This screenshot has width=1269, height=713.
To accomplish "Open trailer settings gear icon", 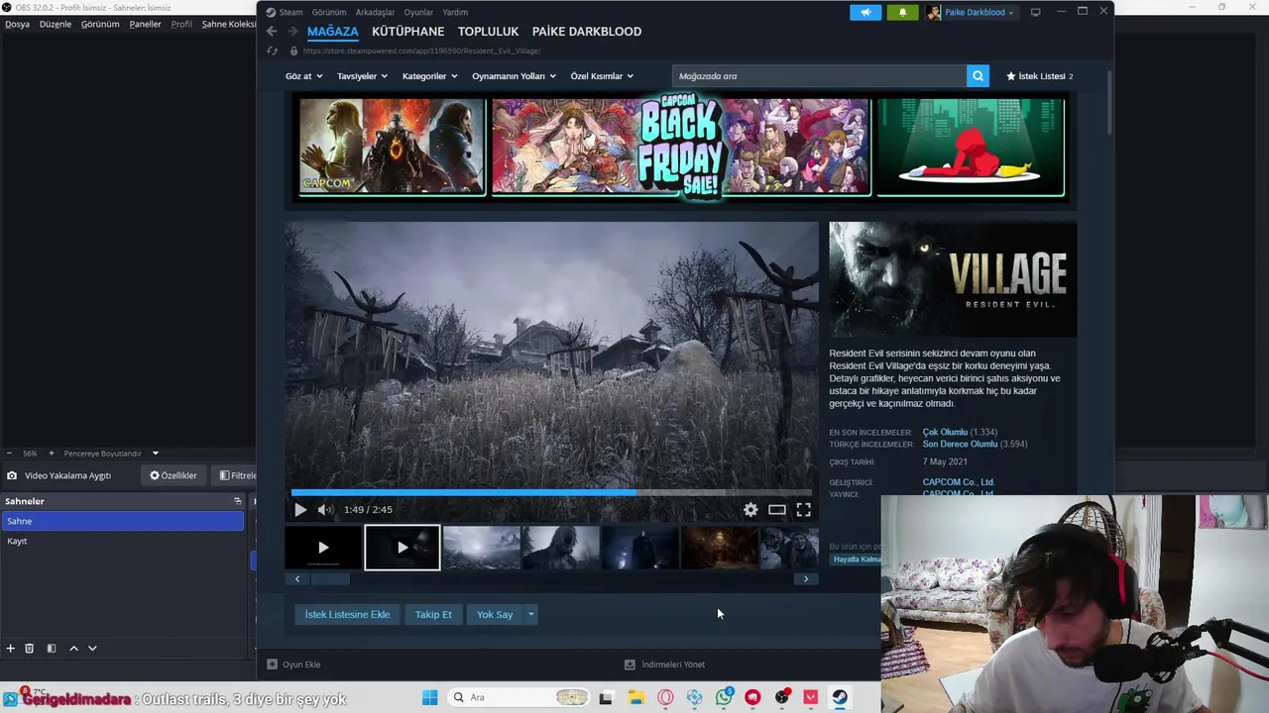I will coord(750,510).
